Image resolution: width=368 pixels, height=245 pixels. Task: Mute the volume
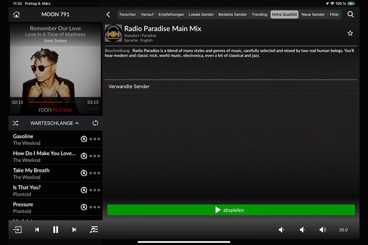(282, 230)
